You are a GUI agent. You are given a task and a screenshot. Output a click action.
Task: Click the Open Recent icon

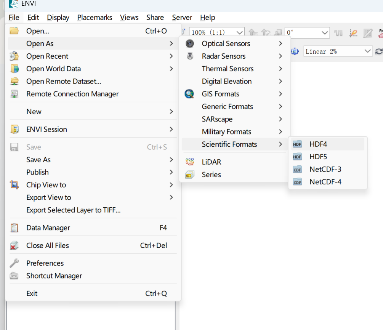point(14,56)
